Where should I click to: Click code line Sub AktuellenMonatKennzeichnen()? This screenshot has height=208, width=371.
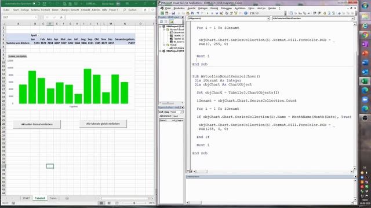pyautogui.click(x=226, y=76)
